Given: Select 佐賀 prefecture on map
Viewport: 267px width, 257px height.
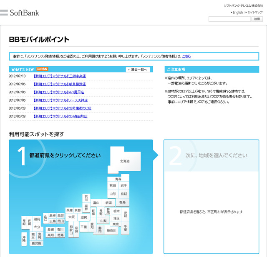Looking at the screenshot, I should coord(30,222).
